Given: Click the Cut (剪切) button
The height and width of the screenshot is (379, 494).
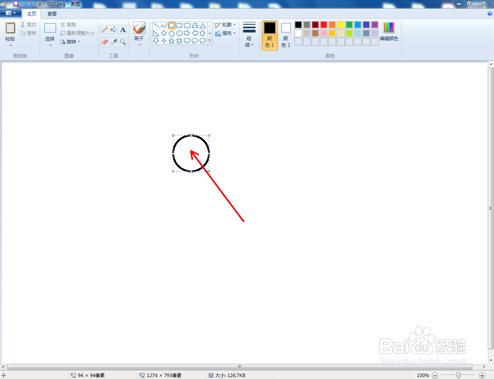Looking at the screenshot, I should point(29,25).
